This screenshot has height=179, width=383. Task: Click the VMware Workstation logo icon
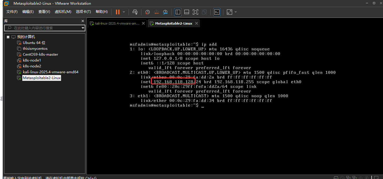tap(6, 4)
